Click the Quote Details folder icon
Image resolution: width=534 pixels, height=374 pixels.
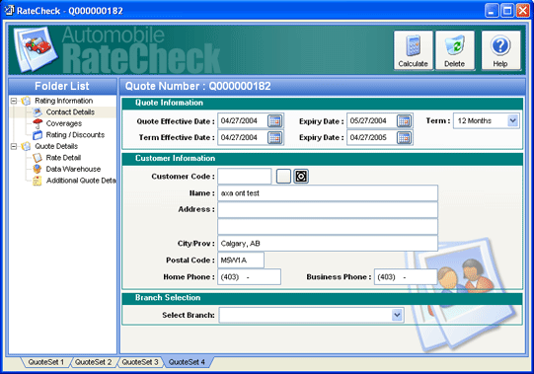click(x=27, y=146)
